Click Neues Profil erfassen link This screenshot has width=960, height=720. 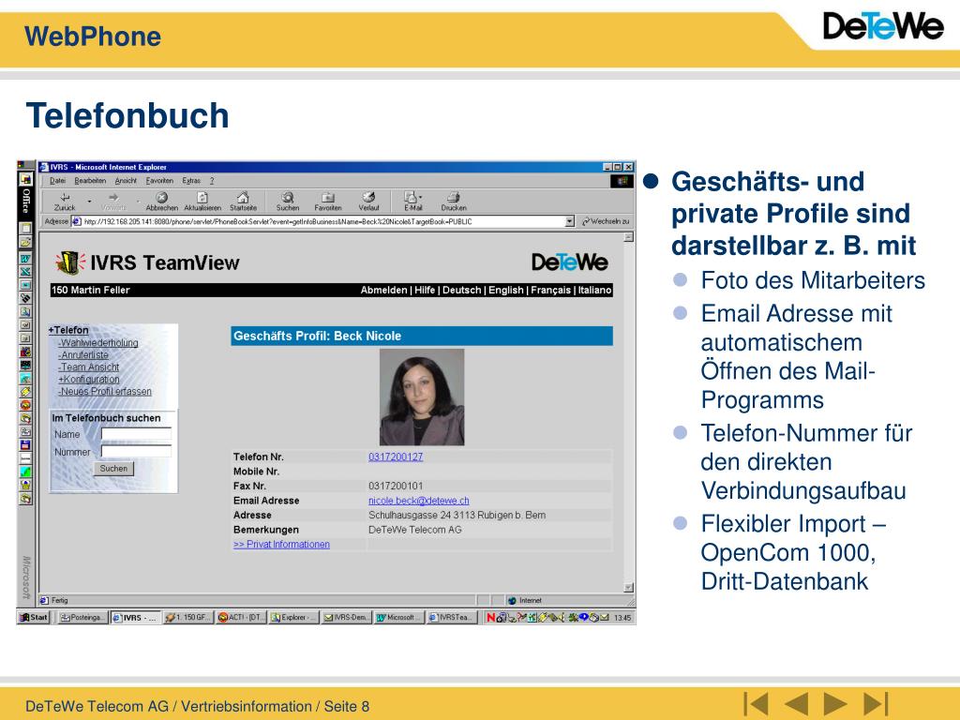coord(105,391)
